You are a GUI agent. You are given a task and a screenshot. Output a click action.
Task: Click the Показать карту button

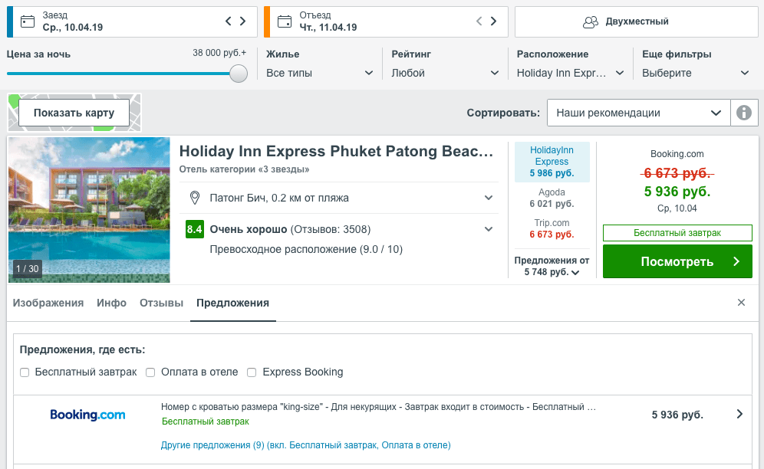[x=74, y=113]
